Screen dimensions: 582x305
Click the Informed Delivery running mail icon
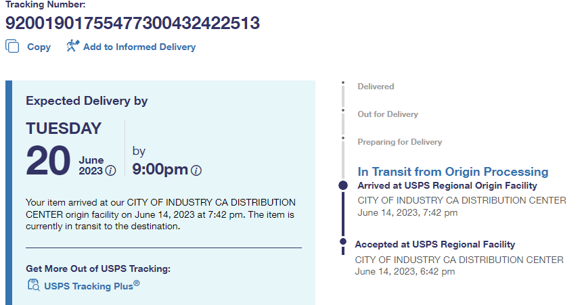click(73, 47)
